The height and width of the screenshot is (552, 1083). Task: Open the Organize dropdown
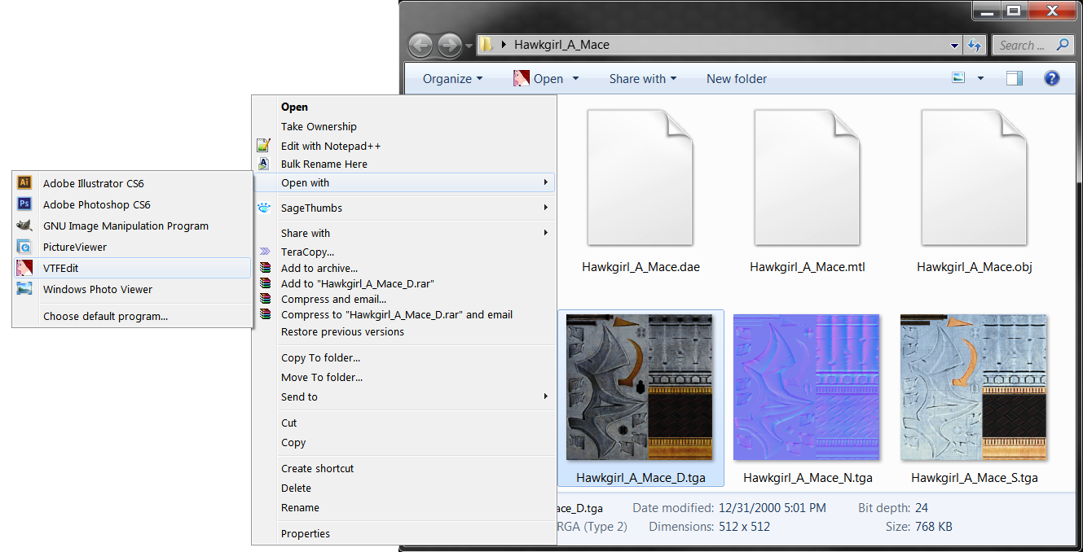452,78
